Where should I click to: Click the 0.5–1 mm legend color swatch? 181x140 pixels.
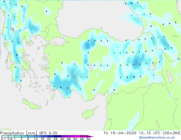11,136
